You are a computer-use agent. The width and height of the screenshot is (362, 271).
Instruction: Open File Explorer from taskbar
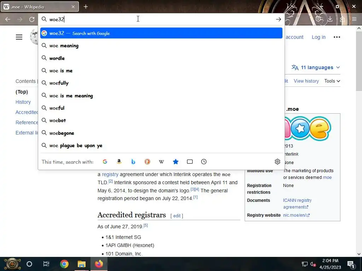click(82, 264)
